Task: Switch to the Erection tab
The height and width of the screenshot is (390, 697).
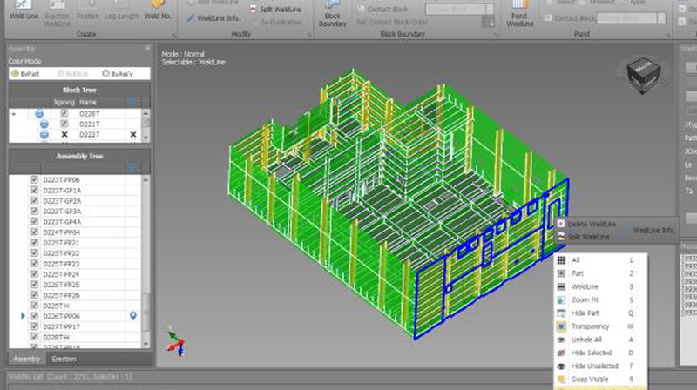Action: [64, 359]
